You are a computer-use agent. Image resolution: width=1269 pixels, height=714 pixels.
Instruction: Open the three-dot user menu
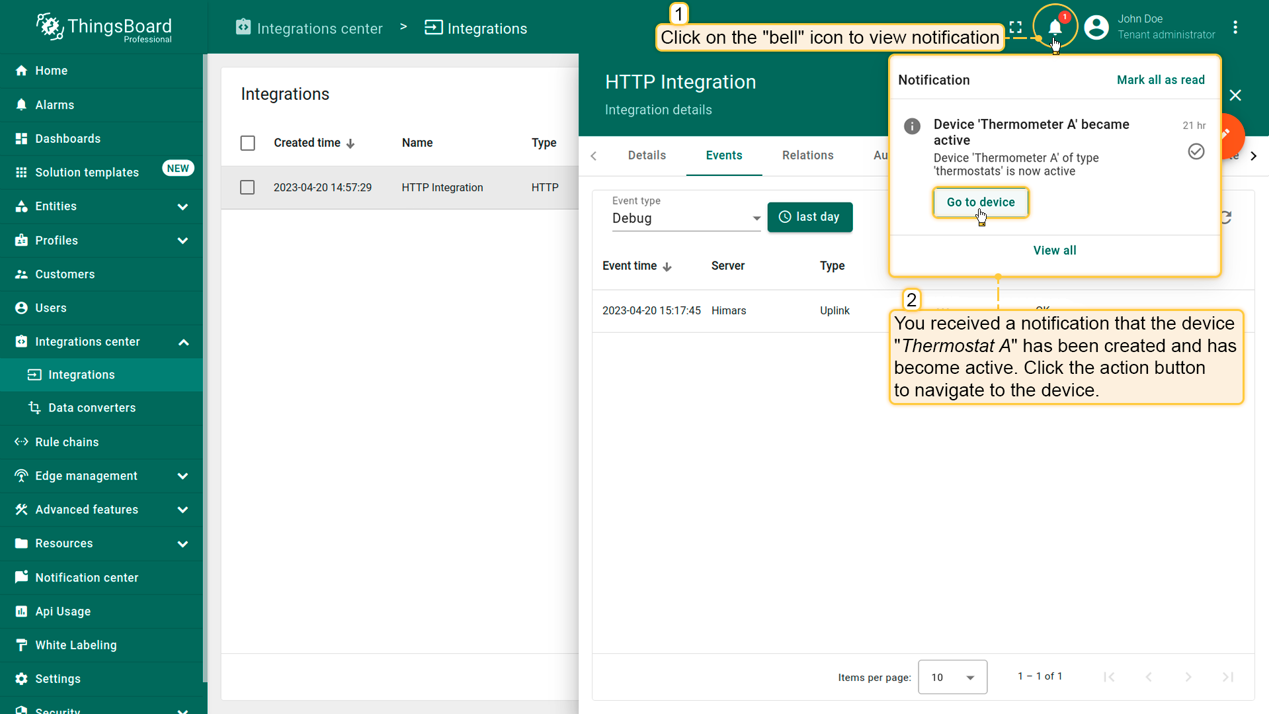point(1235,28)
